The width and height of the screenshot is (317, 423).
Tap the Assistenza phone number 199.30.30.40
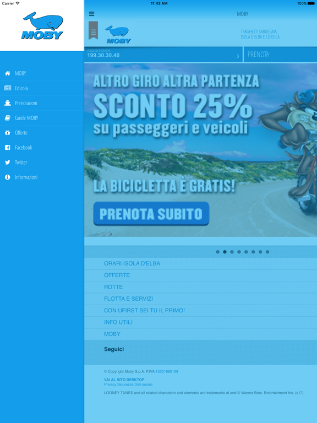point(103,55)
